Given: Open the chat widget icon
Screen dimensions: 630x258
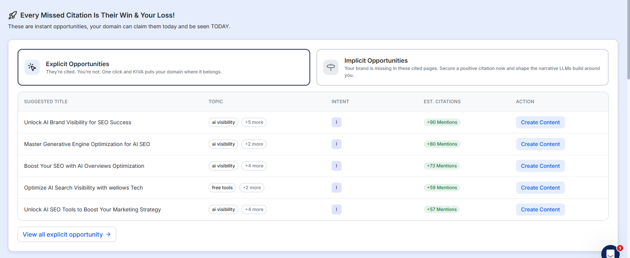Looking at the screenshot, I should [610, 253].
